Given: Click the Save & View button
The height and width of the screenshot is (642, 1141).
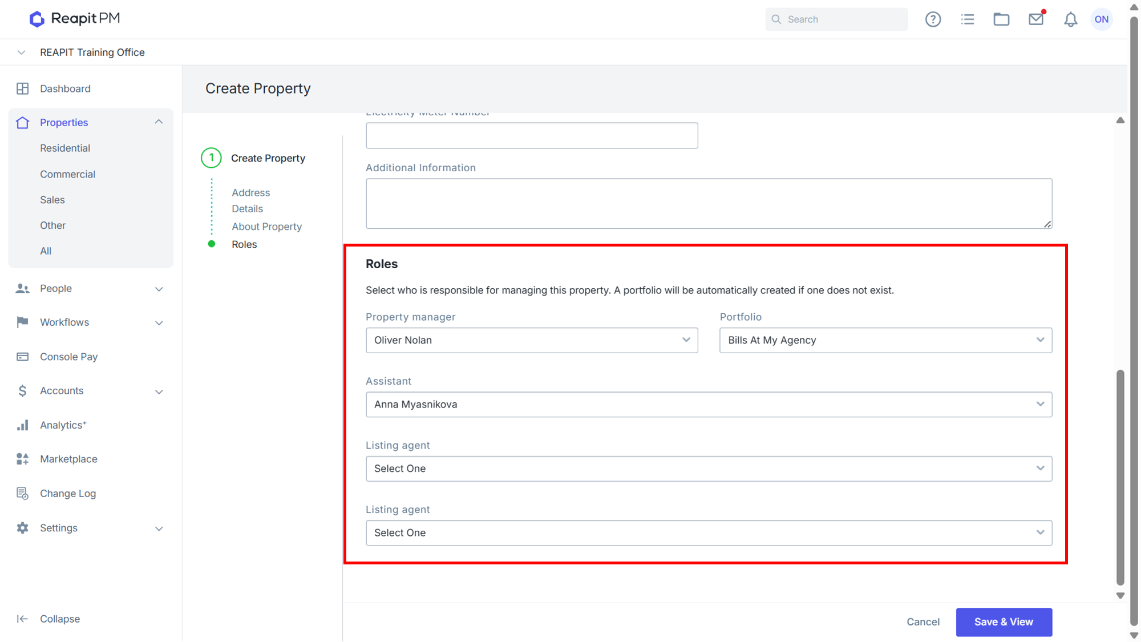Looking at the screenshot, I should pyautogui.click(x=1004, y=622).
